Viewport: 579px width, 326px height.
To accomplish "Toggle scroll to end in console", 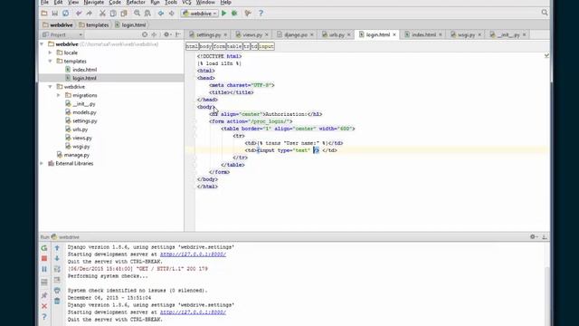I will tap(57, 280).
